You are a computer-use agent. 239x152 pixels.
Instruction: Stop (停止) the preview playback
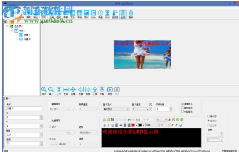coord(117,91)
